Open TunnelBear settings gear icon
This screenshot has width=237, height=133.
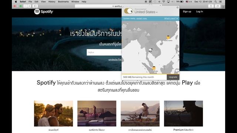tap(177, 7)
